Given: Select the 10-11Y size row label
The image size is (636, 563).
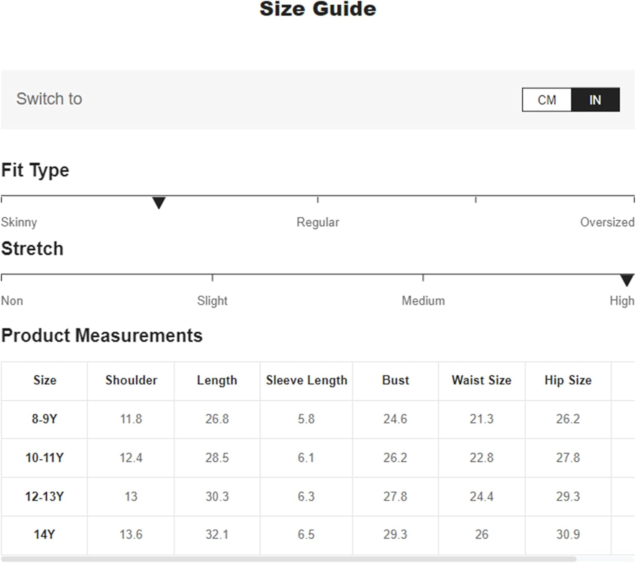Looking at the screenshot, I should [45, 458].
